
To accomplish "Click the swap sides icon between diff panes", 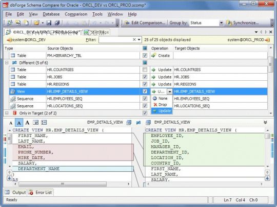I will tap(138, 122).
